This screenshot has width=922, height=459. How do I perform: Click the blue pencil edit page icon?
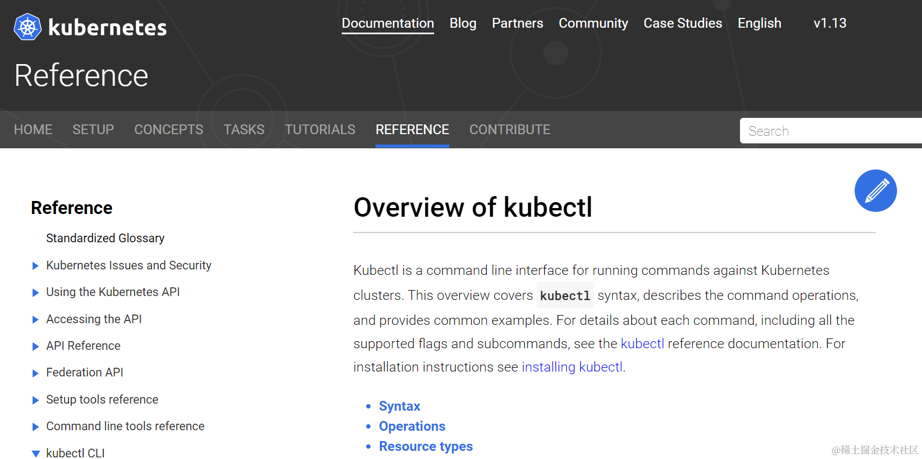click(x=875, y=191)
